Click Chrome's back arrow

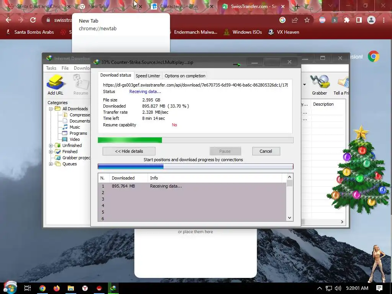[x=8, y=20]
